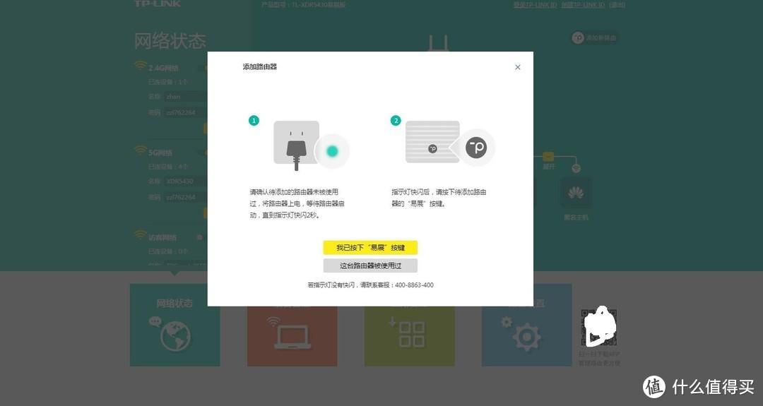Viewport: 763px width, 406px height.
Task: Open the orange laptop device tile behind the dialog
Action: (292, 335)
